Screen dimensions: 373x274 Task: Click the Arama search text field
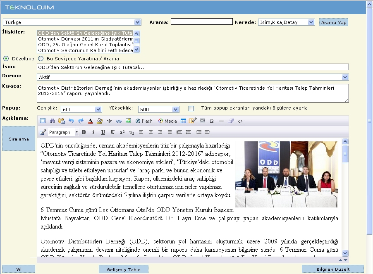[202, 21]
